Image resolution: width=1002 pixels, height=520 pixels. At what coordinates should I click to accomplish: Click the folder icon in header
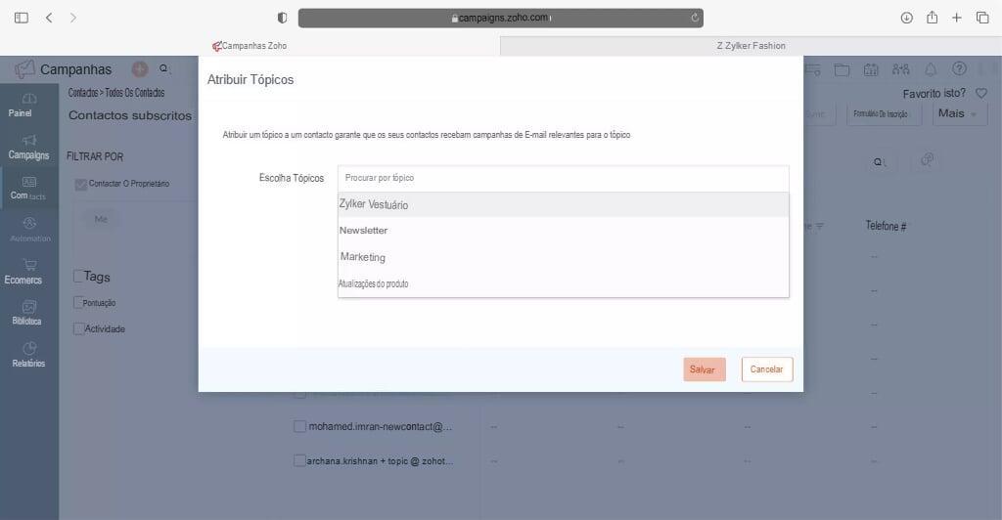click(x=842, y=69)
